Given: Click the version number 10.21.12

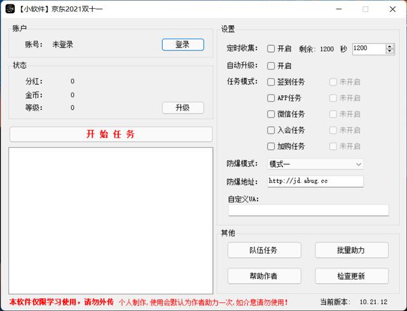Looking at the screenshot, I should point(373,302).
